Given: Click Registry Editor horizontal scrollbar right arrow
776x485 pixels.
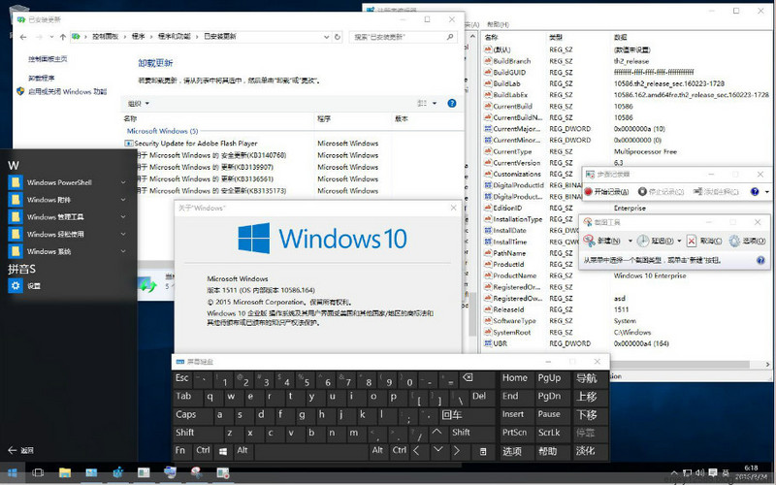Looking at the screenshot, I should pyautogui.click(x=767, y=365).
